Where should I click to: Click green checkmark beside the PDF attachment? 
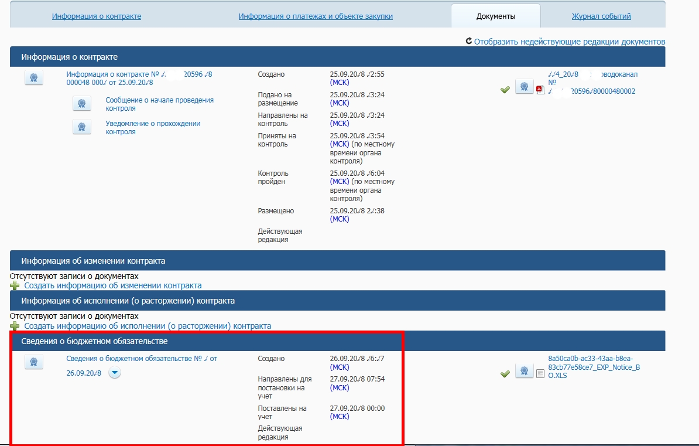tap(505, 90)
